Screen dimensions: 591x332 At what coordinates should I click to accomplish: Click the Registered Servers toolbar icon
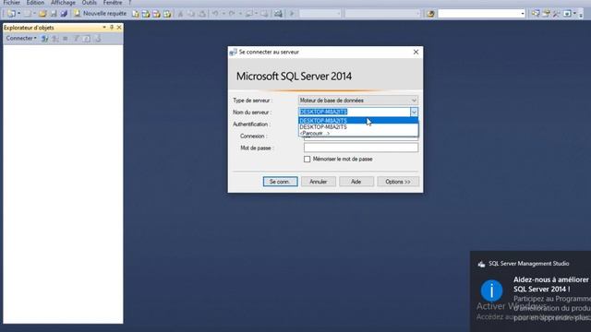point(536,14)
